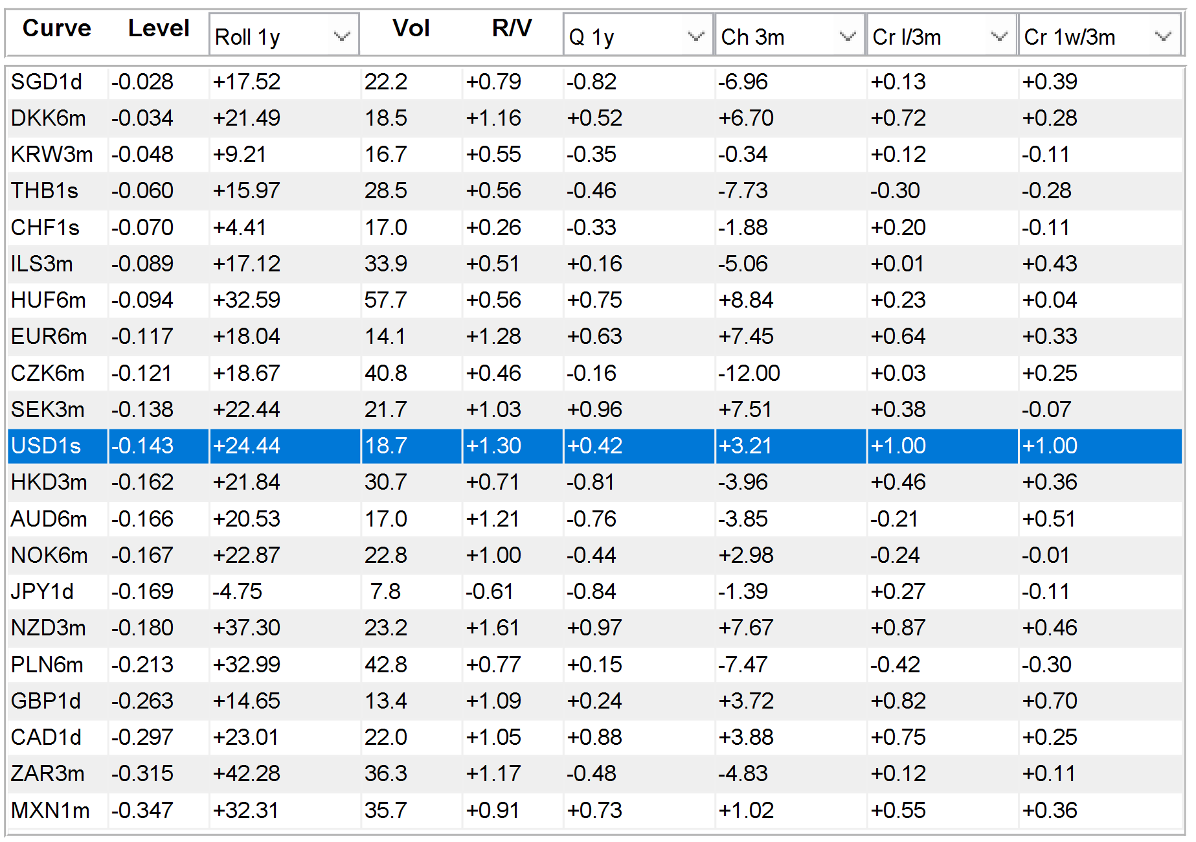Viewport: 1196px width, 842px height.
Task: Select the HUF6m curve row
Action: (x=595, y=300)
